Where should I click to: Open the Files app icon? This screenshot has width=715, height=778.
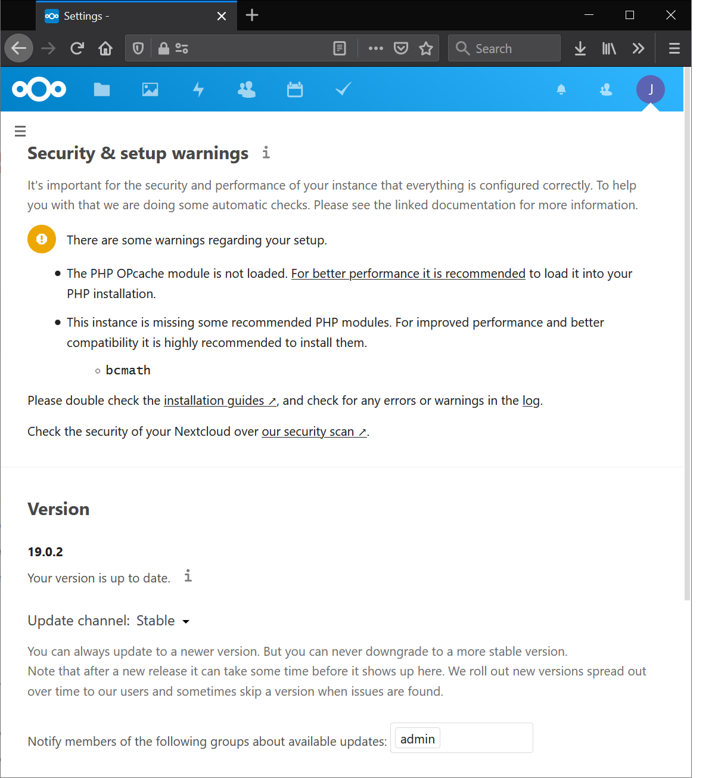(102, 89)
